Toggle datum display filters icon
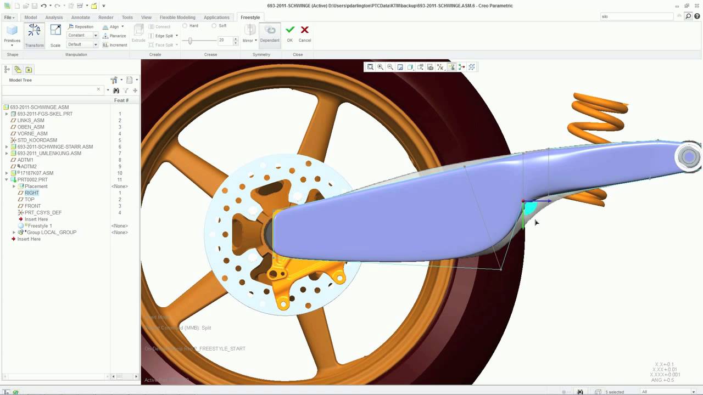Screen dimensions: 703x395 (441, 67)
